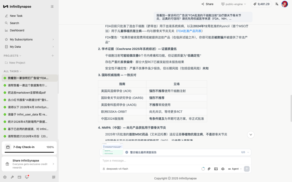The image size is (292, 182).
Task: Collapse the PROJECTS section
Action: coord(12,56)
